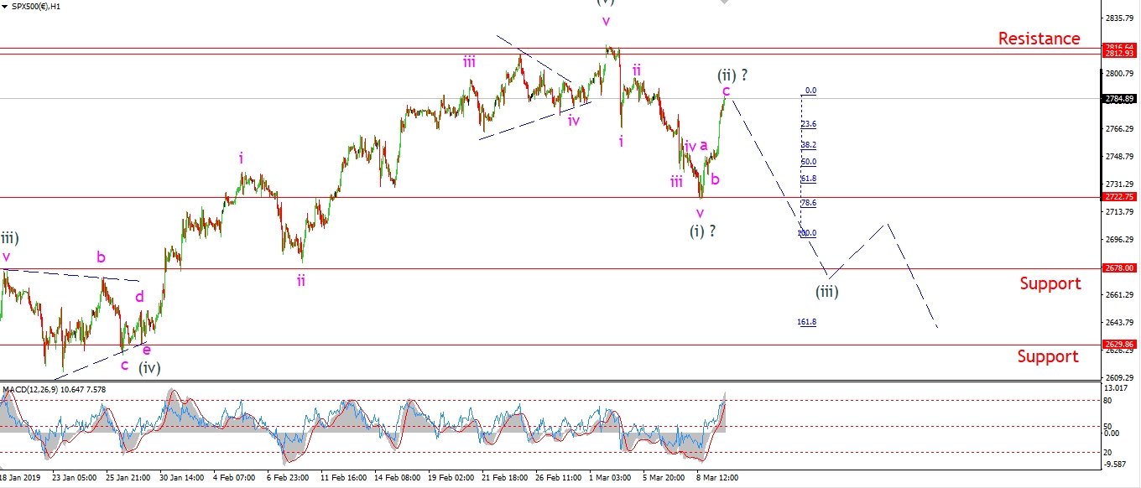The width and height of the screenshot is (1141, 488).
Task: Select the pink wave c label at the peak
Action: 726,91
